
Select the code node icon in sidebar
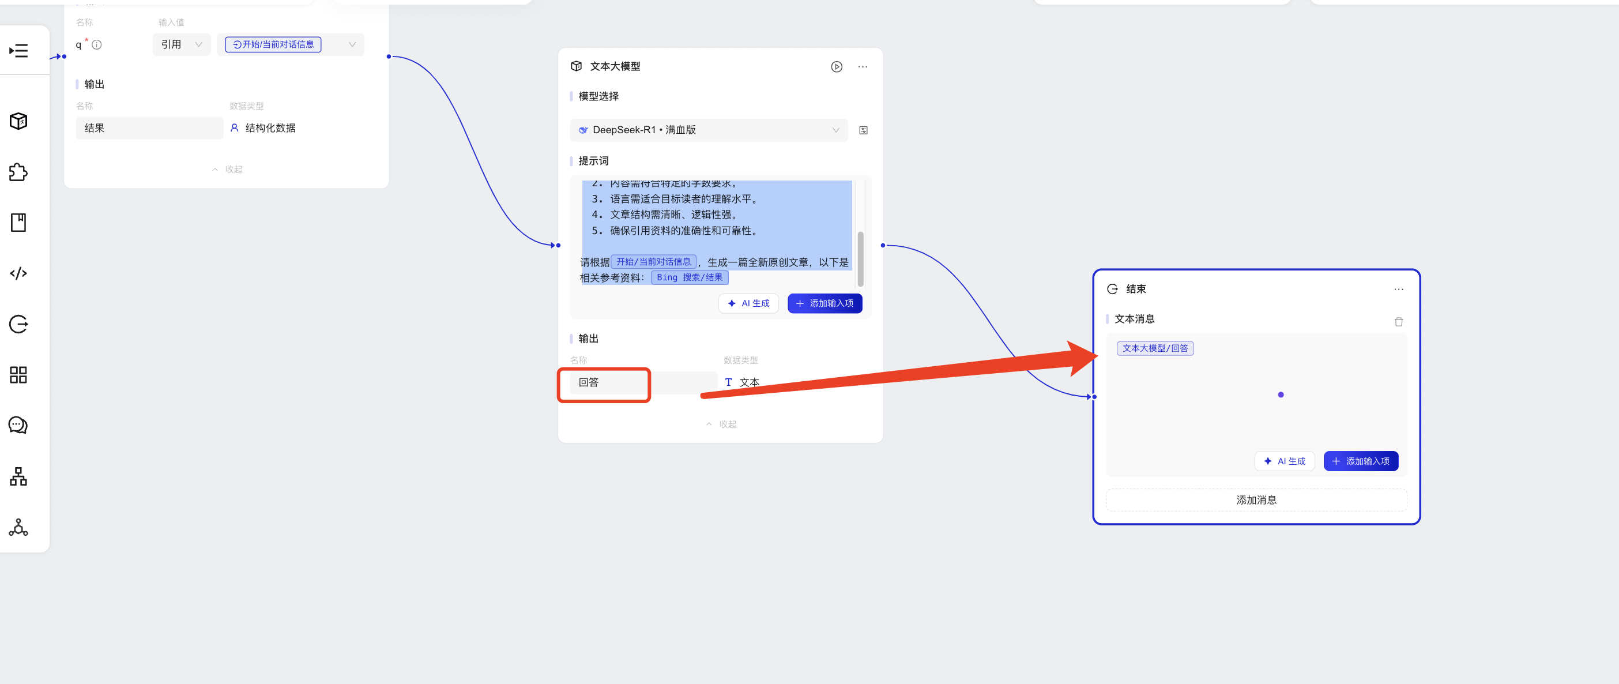point(19,273)
